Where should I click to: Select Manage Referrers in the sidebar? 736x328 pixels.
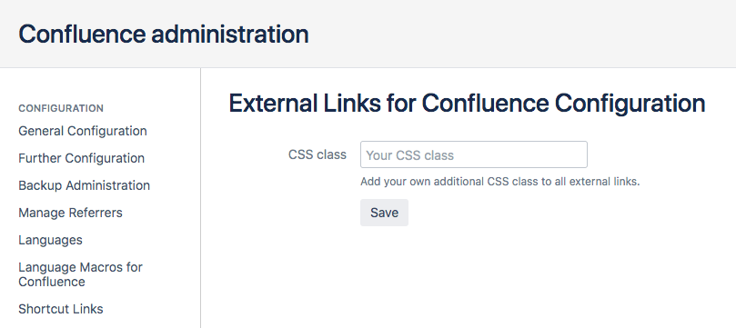(x=70, y=213)
